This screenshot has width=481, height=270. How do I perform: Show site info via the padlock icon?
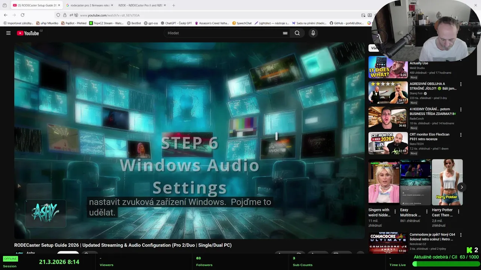click(65, 15)
